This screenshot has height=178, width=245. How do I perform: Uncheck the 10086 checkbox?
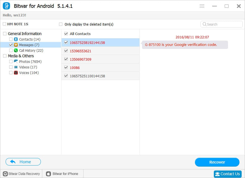click(66, 67)
